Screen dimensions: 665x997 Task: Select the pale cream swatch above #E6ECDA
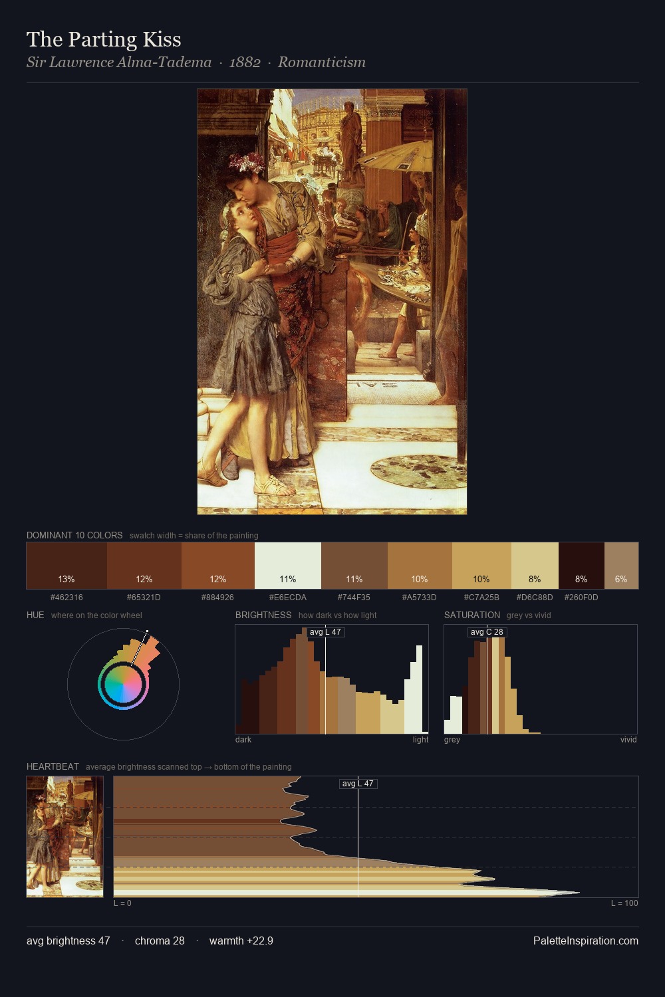pos(288,566)
